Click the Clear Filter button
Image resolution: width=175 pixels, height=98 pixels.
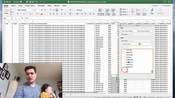pos(148,75)
